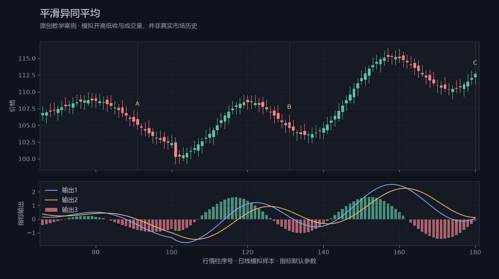Screen dimensions: 499x279
Task: Click the red bar swatch for 输出3
Action: click(x=52, y=210)
